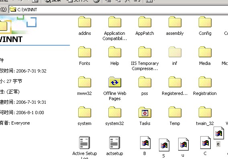228x159 pixels.
Task: Click the WINNT heading in the info panel
Action: 11,39
